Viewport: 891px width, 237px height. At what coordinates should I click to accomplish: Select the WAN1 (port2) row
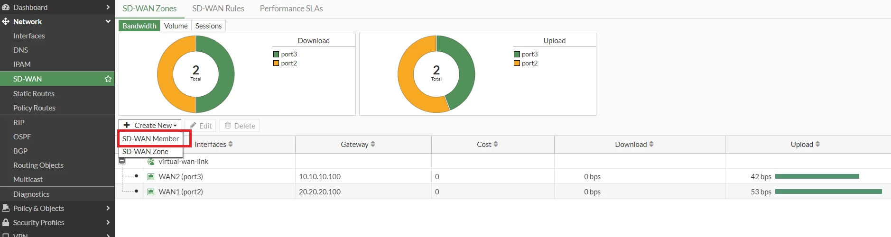503,191
